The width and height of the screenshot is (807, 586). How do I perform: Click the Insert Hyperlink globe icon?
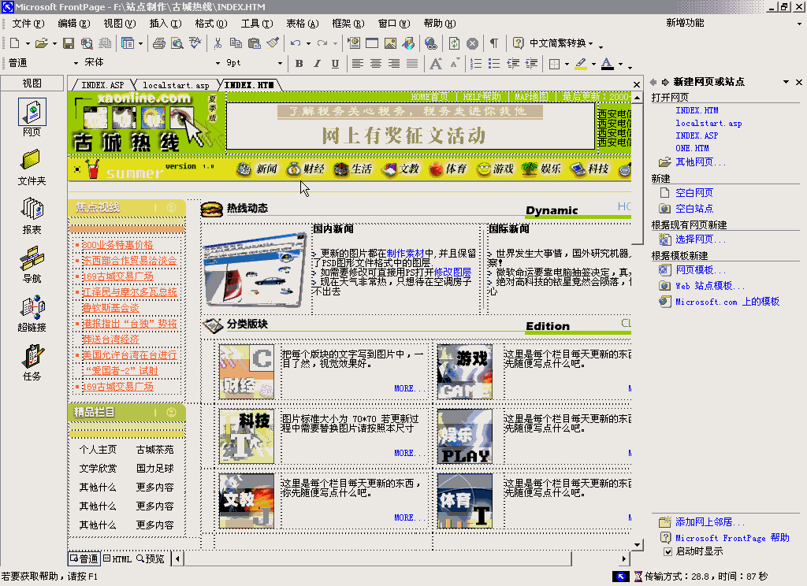430,43
